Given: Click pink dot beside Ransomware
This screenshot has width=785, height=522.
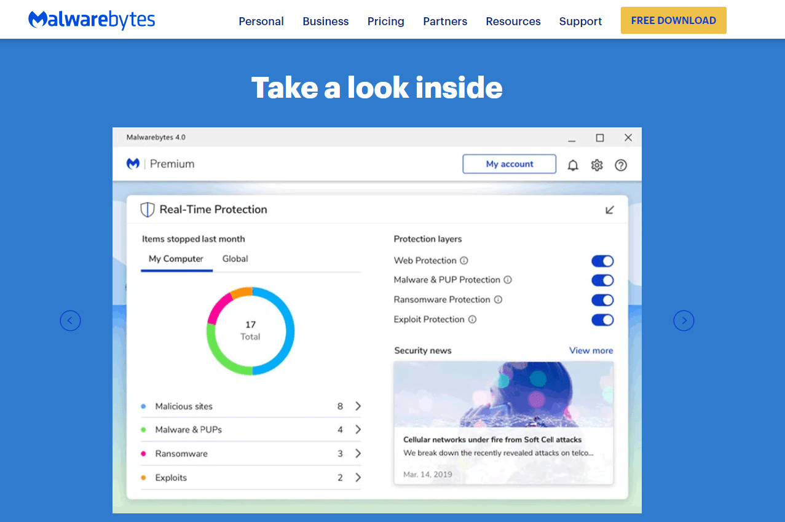Looking at the screenshot, I should coord(143,454).
